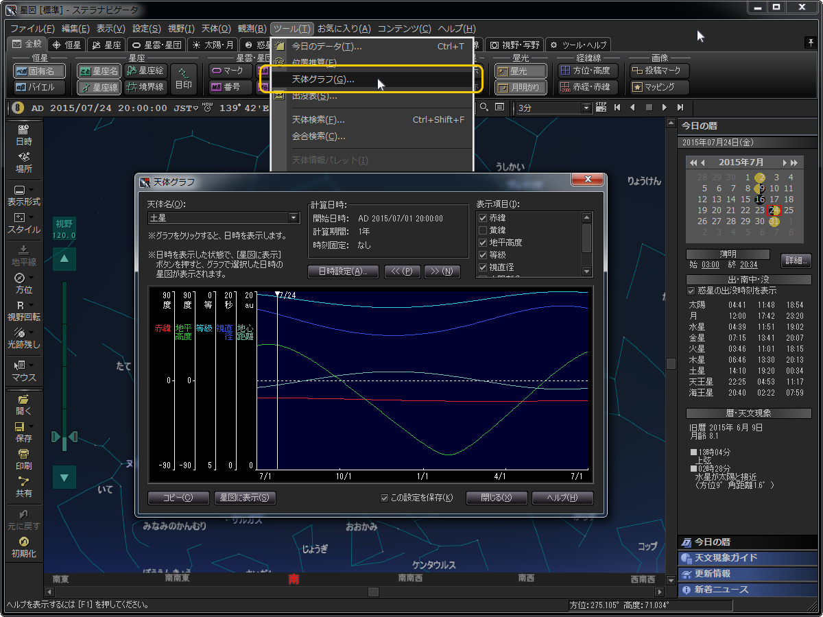823x617 pixels.
Task: Open the 3分 time step dropdown
Action: pos(554,108)
